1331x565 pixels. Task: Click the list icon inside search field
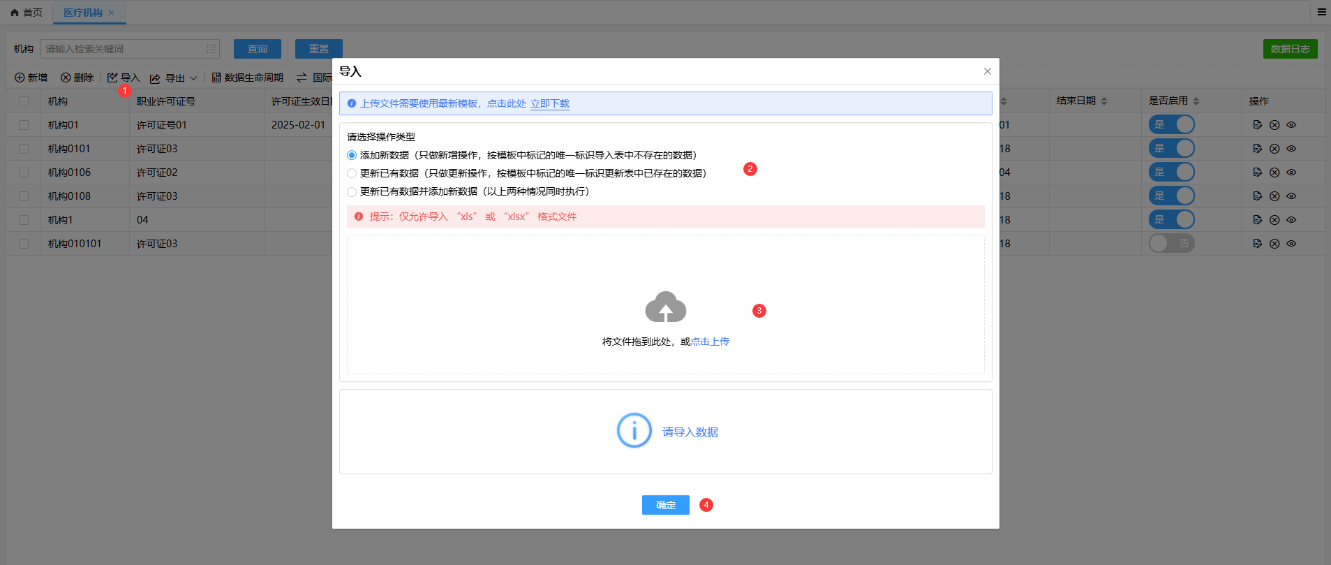click(x=211, y=49)
